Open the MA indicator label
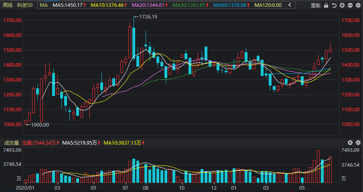Image resolution: width=363 pixels, height=192 pixels. (44, 5)
